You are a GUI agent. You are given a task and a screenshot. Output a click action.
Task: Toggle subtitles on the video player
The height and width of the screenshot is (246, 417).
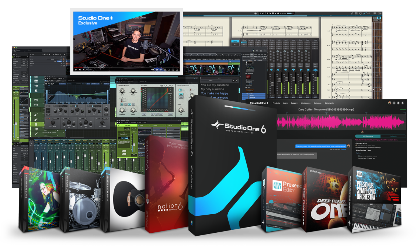pyautogui.click(x=157, y=70)
